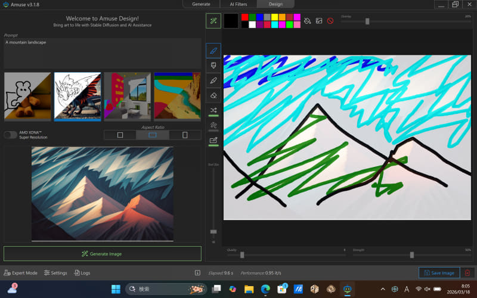Pick the cyan color swatch
This screenshot has height=298, width=477.
274,24
